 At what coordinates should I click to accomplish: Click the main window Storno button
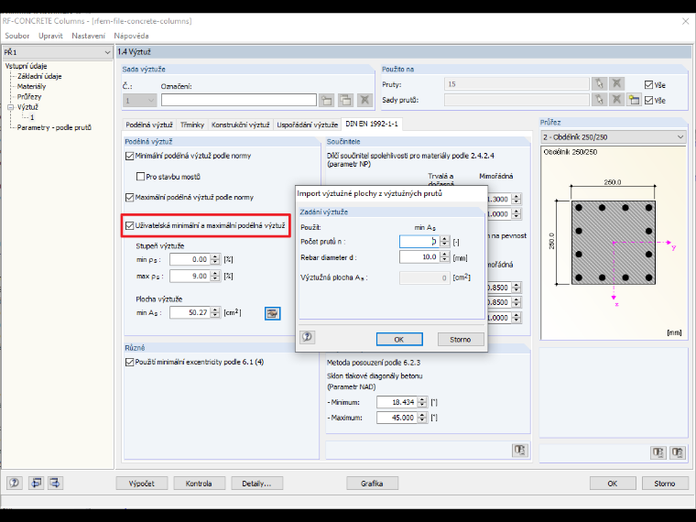(x=665, y=484)
